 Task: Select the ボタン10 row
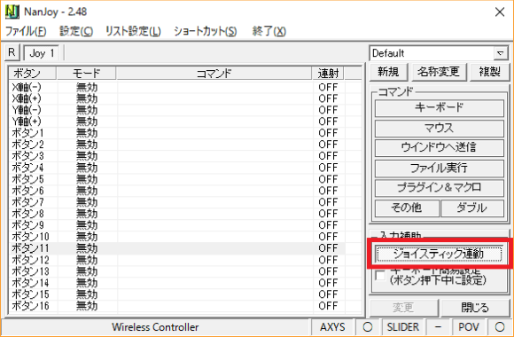[177, 237]
